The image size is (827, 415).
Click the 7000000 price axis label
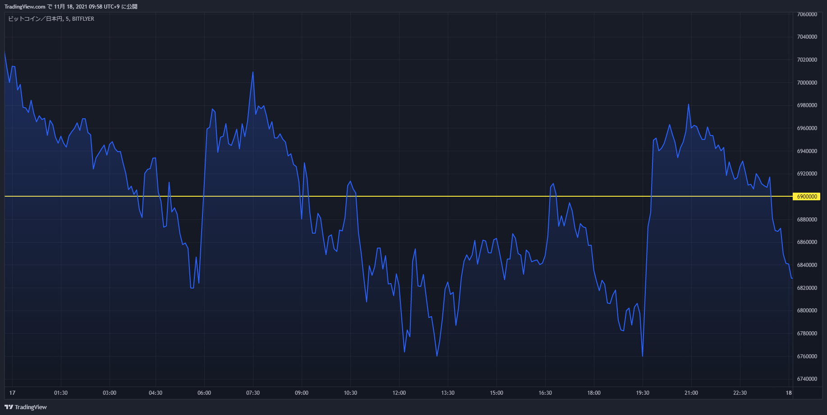click(807, 83)
